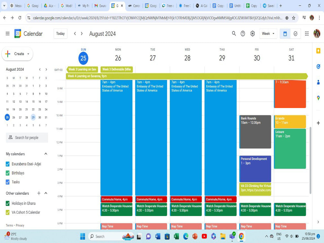Open the Personal Development event block

click(255, 169)
